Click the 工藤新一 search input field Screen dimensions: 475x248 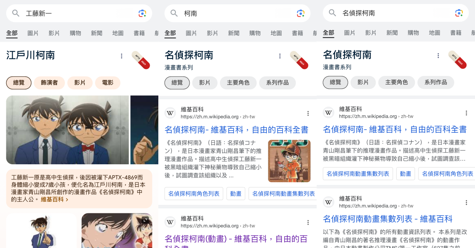point(79,13)
